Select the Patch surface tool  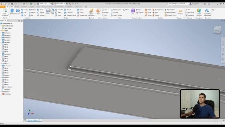(148, 13)
